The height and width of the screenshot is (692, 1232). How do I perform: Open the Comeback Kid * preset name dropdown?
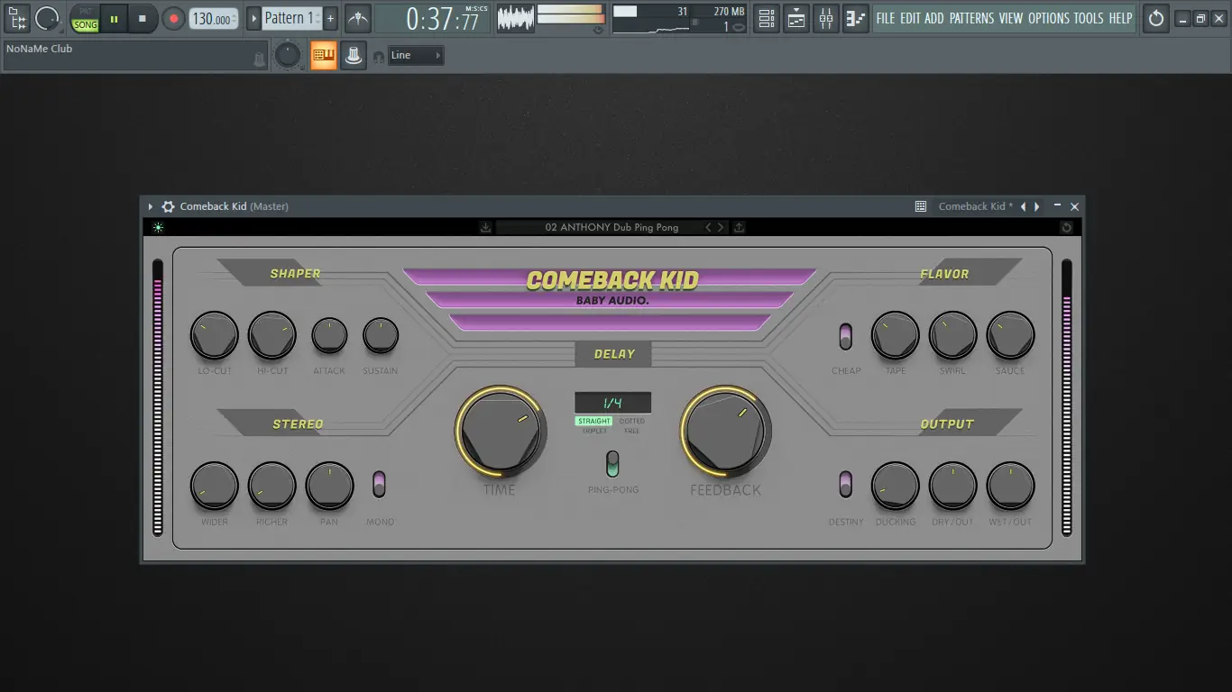click(976, 206)
